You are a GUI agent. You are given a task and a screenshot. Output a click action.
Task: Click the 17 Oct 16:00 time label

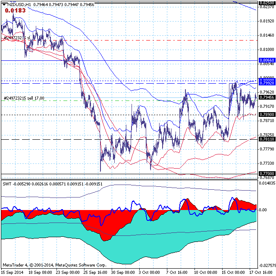(x=261, y=273)
